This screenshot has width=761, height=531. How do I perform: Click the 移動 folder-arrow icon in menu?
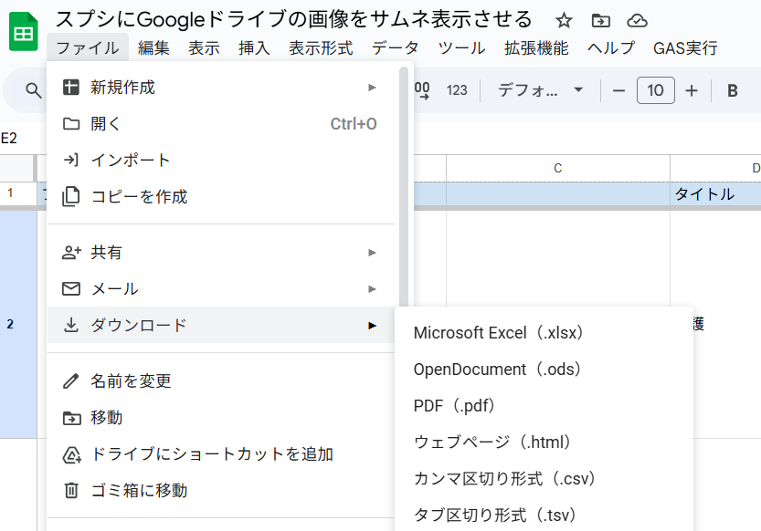pos(72,418)
